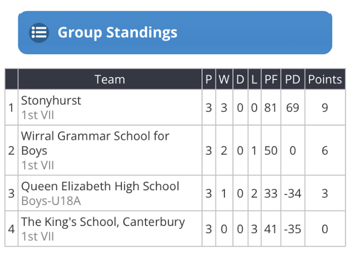Image resolution: width=350 pixels, height=263 pixels.
Task: Open the Group Standings header bar
Action: coord(175,32)
